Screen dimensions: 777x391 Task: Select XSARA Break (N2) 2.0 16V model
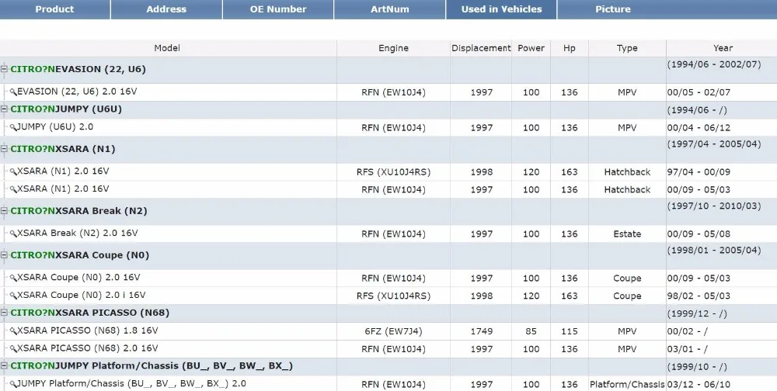click(x=77, y=233)
